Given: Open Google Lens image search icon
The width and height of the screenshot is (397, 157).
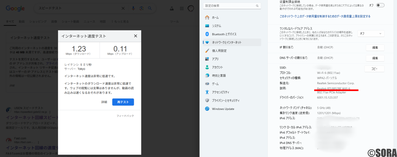Looking at the screenshot, I should pyautogui.click(x=141, y=8).
